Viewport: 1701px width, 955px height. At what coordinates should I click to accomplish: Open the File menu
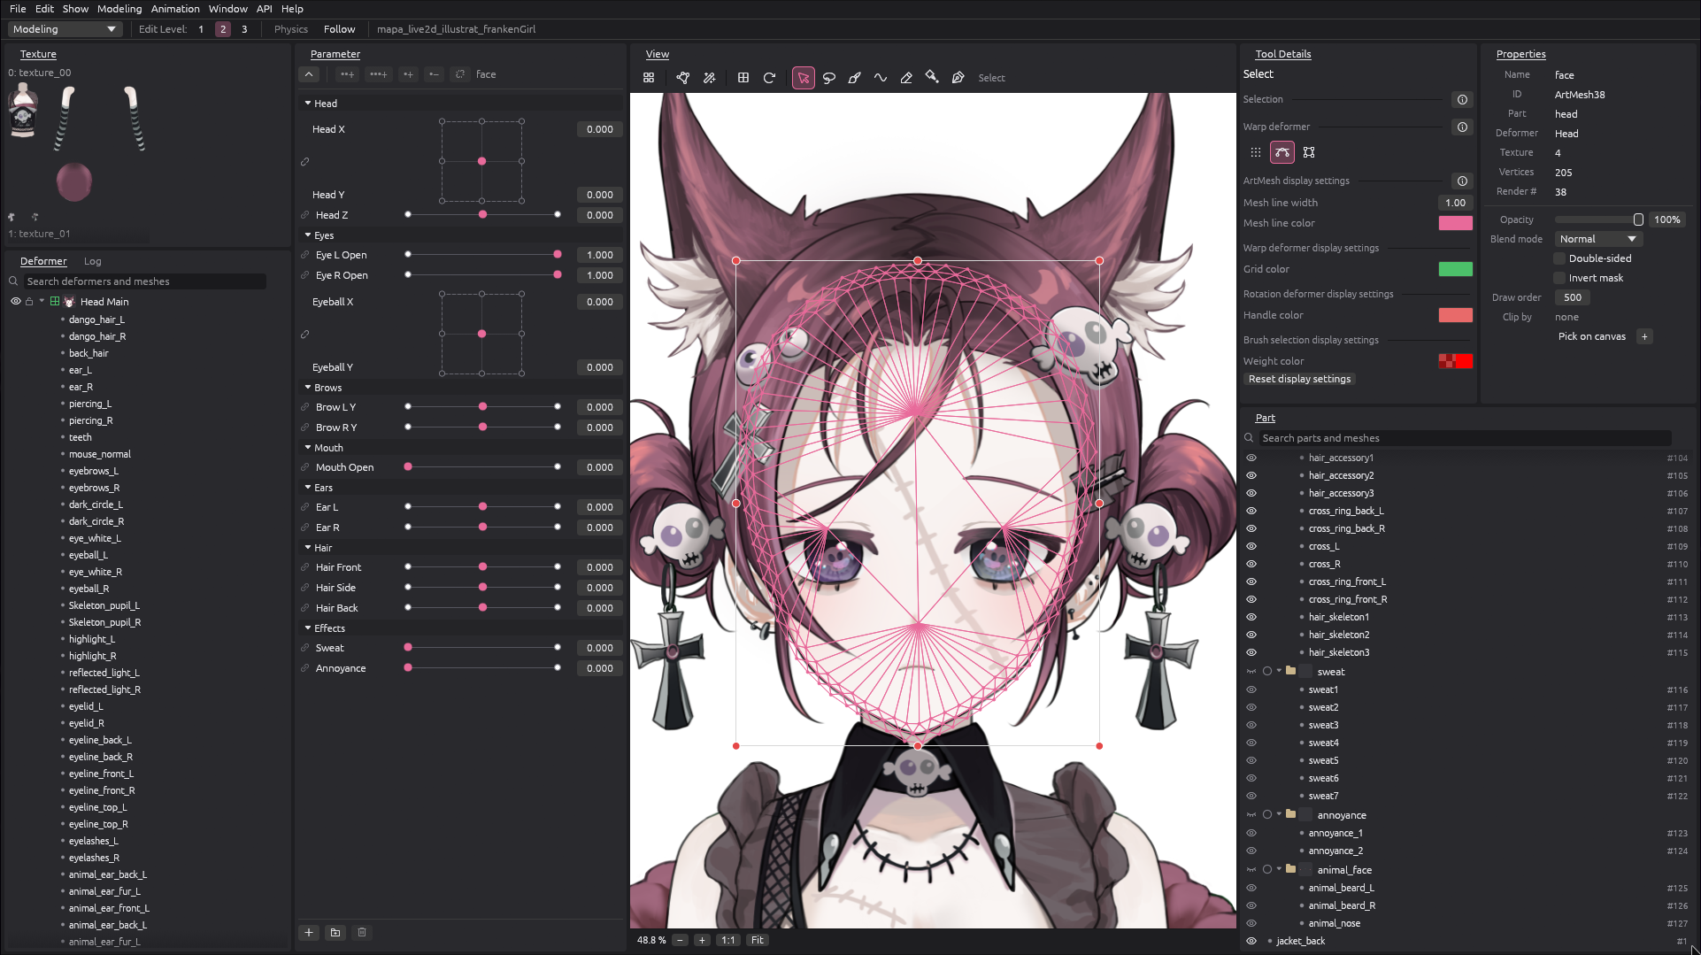point(18,9)
